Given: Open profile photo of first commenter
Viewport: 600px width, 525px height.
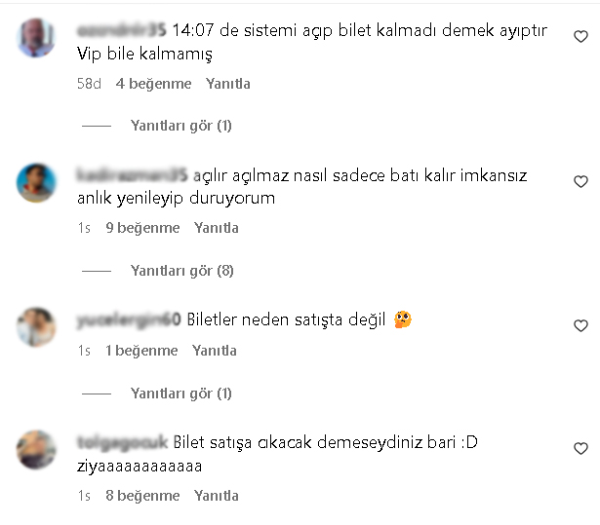Looking at the screenshot, I should tap(36, 37).
